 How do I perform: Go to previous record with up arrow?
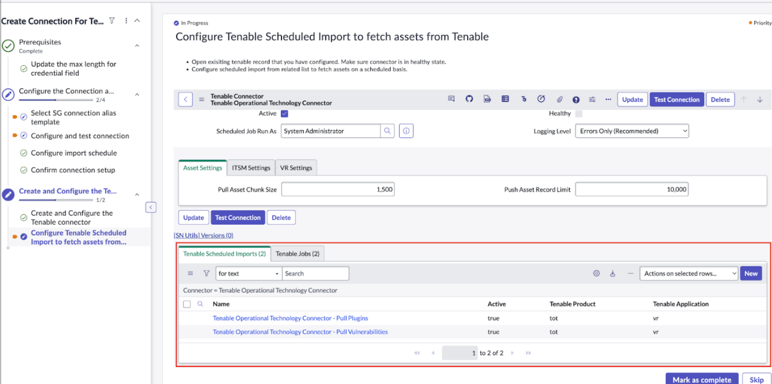(x=743, y=99)
